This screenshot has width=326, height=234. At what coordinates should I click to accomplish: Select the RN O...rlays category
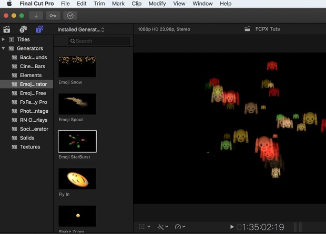pos(34,120)
